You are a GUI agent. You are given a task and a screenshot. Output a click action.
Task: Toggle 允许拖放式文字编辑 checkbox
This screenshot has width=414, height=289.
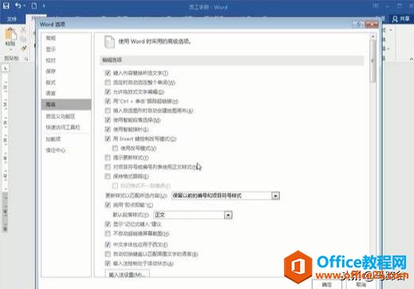point(108,92)
